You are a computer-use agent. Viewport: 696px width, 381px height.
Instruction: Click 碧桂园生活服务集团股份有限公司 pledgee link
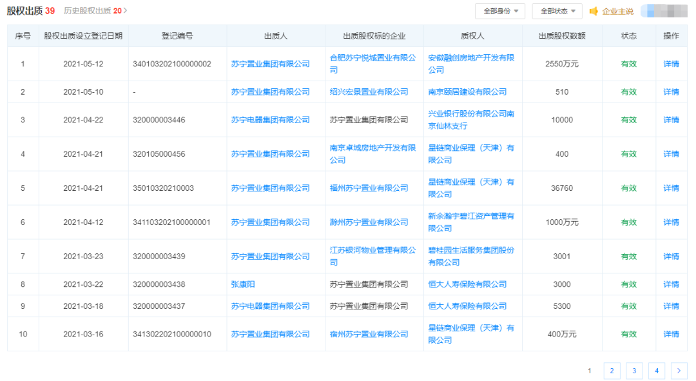coord(471,256)
